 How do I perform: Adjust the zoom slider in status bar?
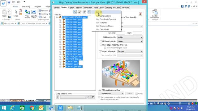pyautogui.click(x=180, y=104)
